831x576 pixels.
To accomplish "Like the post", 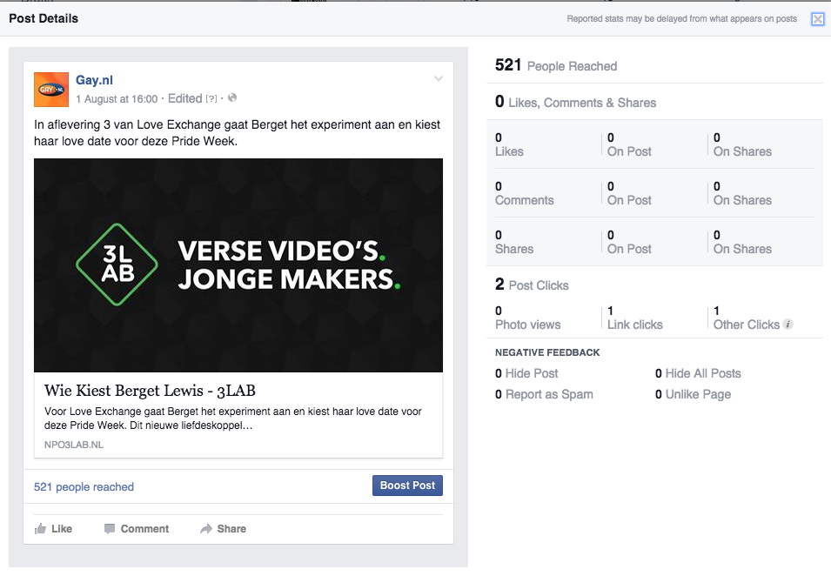I will tap(54, 529).
